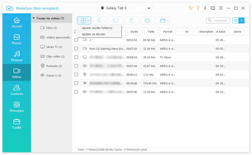The width and height of the screenshot is (252, 155).
Task: Sort by the Format column header
Action: 168,31
